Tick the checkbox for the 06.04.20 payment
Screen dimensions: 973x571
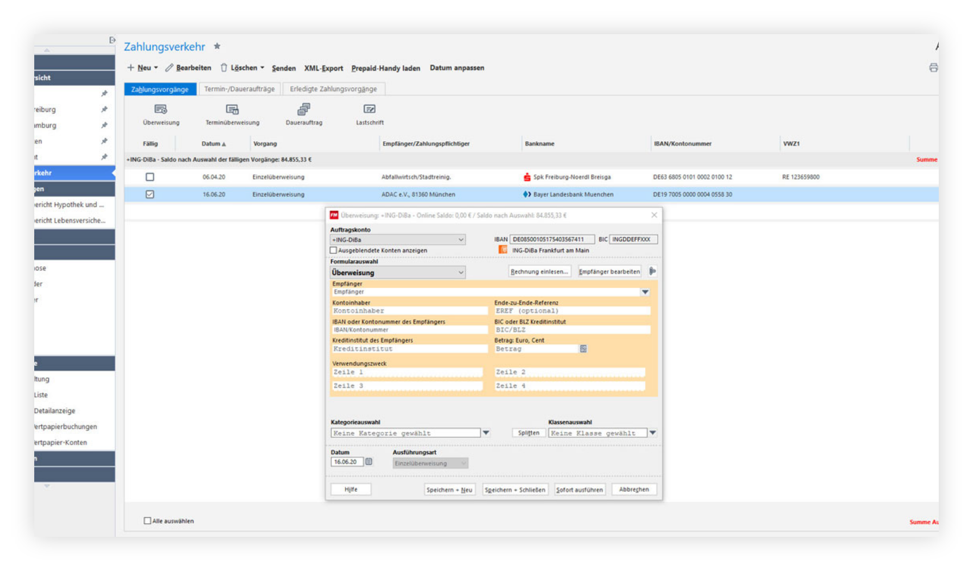[150, 177]
